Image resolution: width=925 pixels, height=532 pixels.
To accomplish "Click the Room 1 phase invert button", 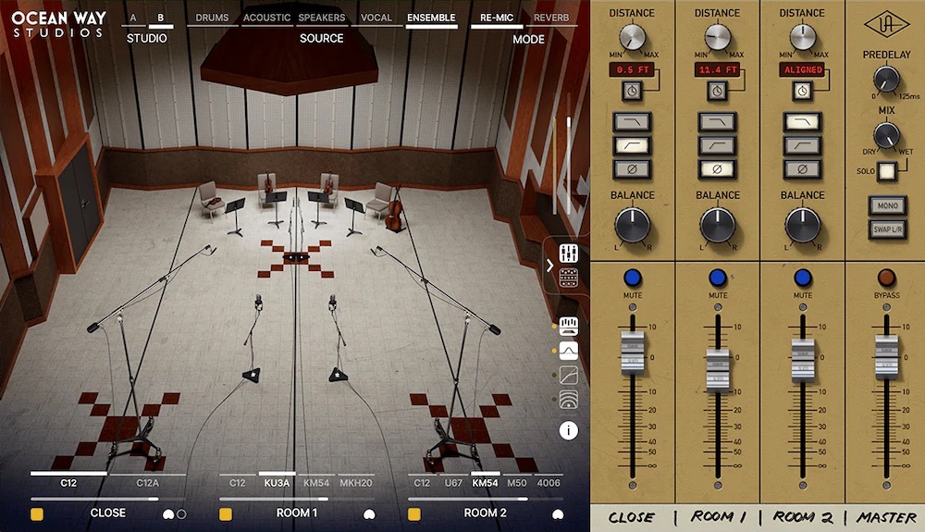I will point(717,168).
